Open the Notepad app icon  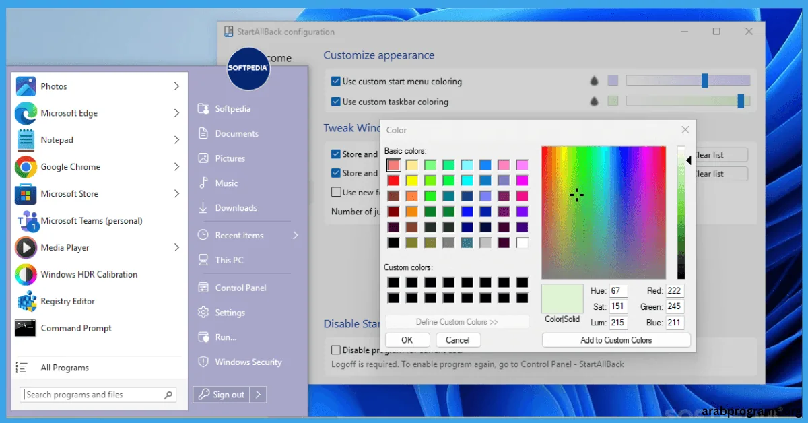[x=26, y=140]
